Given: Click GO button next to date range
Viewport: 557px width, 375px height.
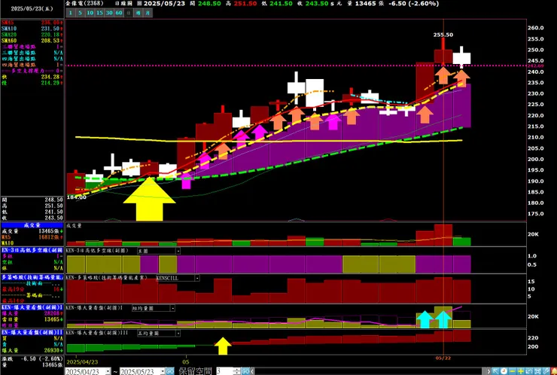Looking at the screenshot, I should 170,371.
